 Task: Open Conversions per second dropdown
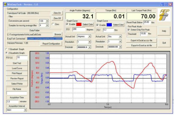tap(47, 21)
